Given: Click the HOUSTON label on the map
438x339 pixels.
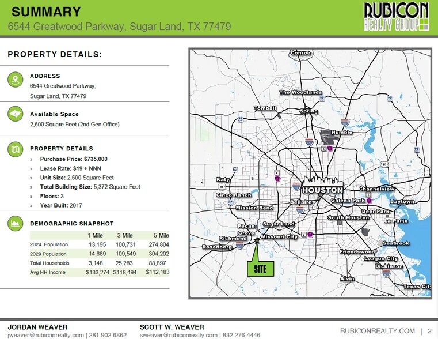Looking at the screenshot, I should point(322,190).
